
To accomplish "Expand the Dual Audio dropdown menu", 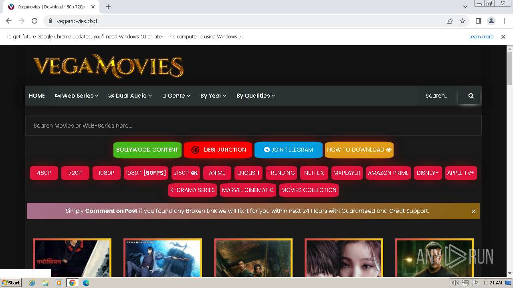I will 130,96.
